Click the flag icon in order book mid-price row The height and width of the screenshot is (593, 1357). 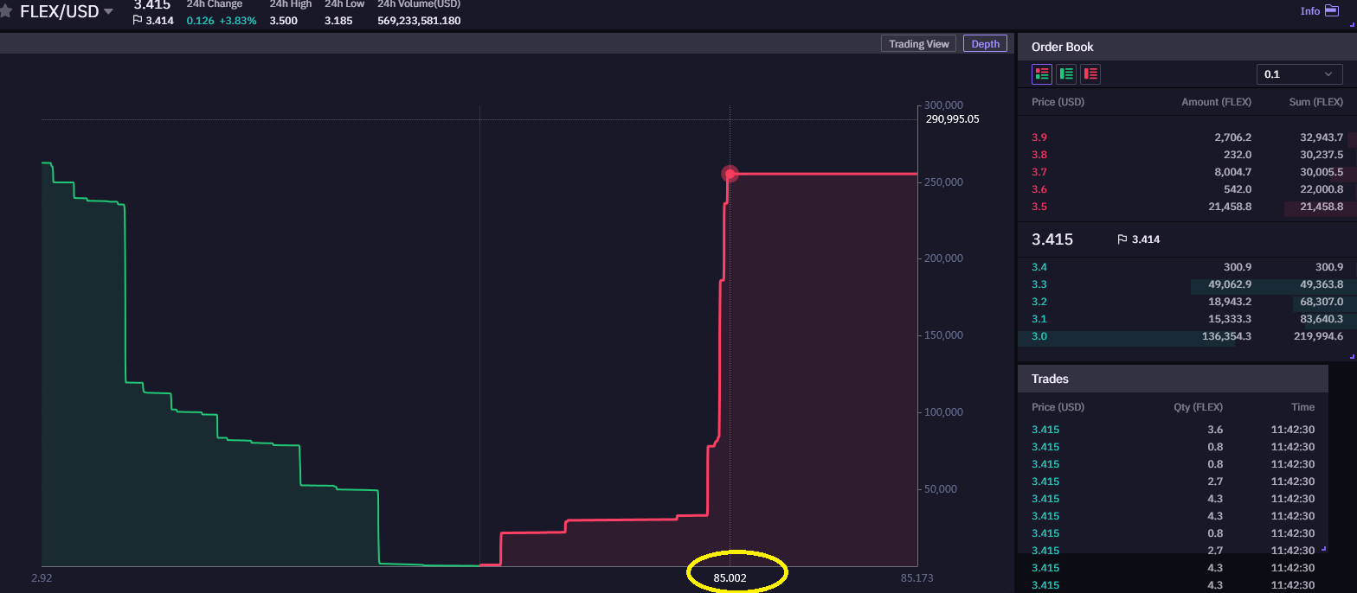(x=1122, y=239)
